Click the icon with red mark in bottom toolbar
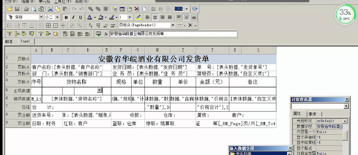The width and height of the screenshot is (358, 155). point(56,34)
